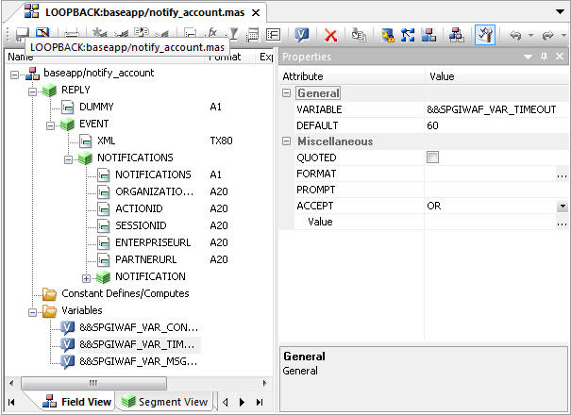The image size is (571, 415).
Task: Collapse the Variables folder
Action: point(32,312)
